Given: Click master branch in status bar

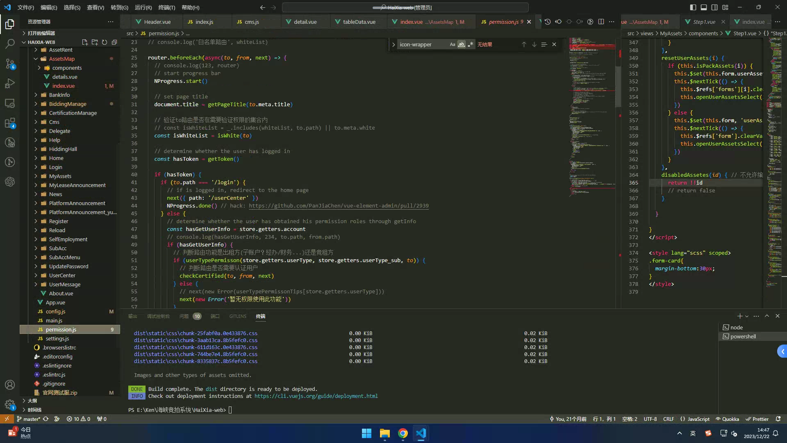Looking at the screenshot, I should (28, 419).
